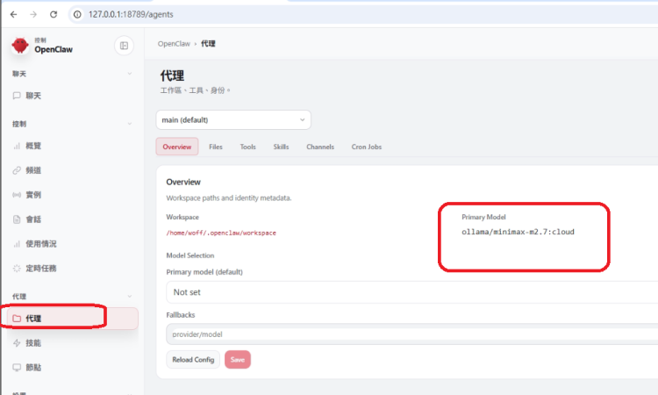Reload the page with refresh icon
Viewport: 658px width, 395px height.
(x=54, y=14)
